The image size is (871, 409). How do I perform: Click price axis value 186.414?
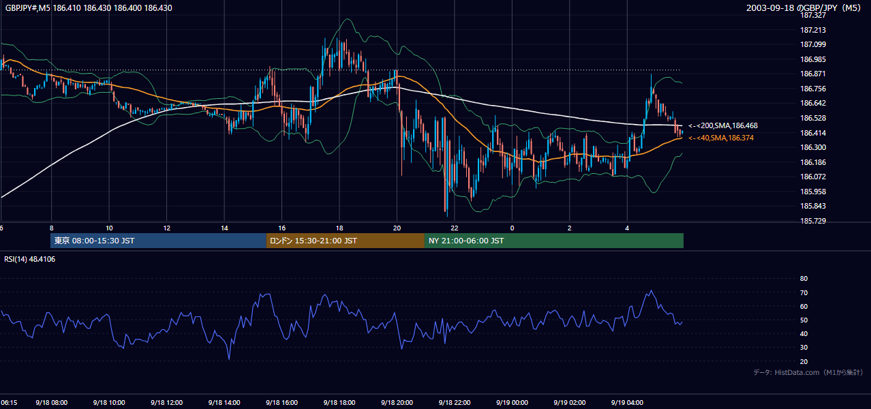point(812,133)
